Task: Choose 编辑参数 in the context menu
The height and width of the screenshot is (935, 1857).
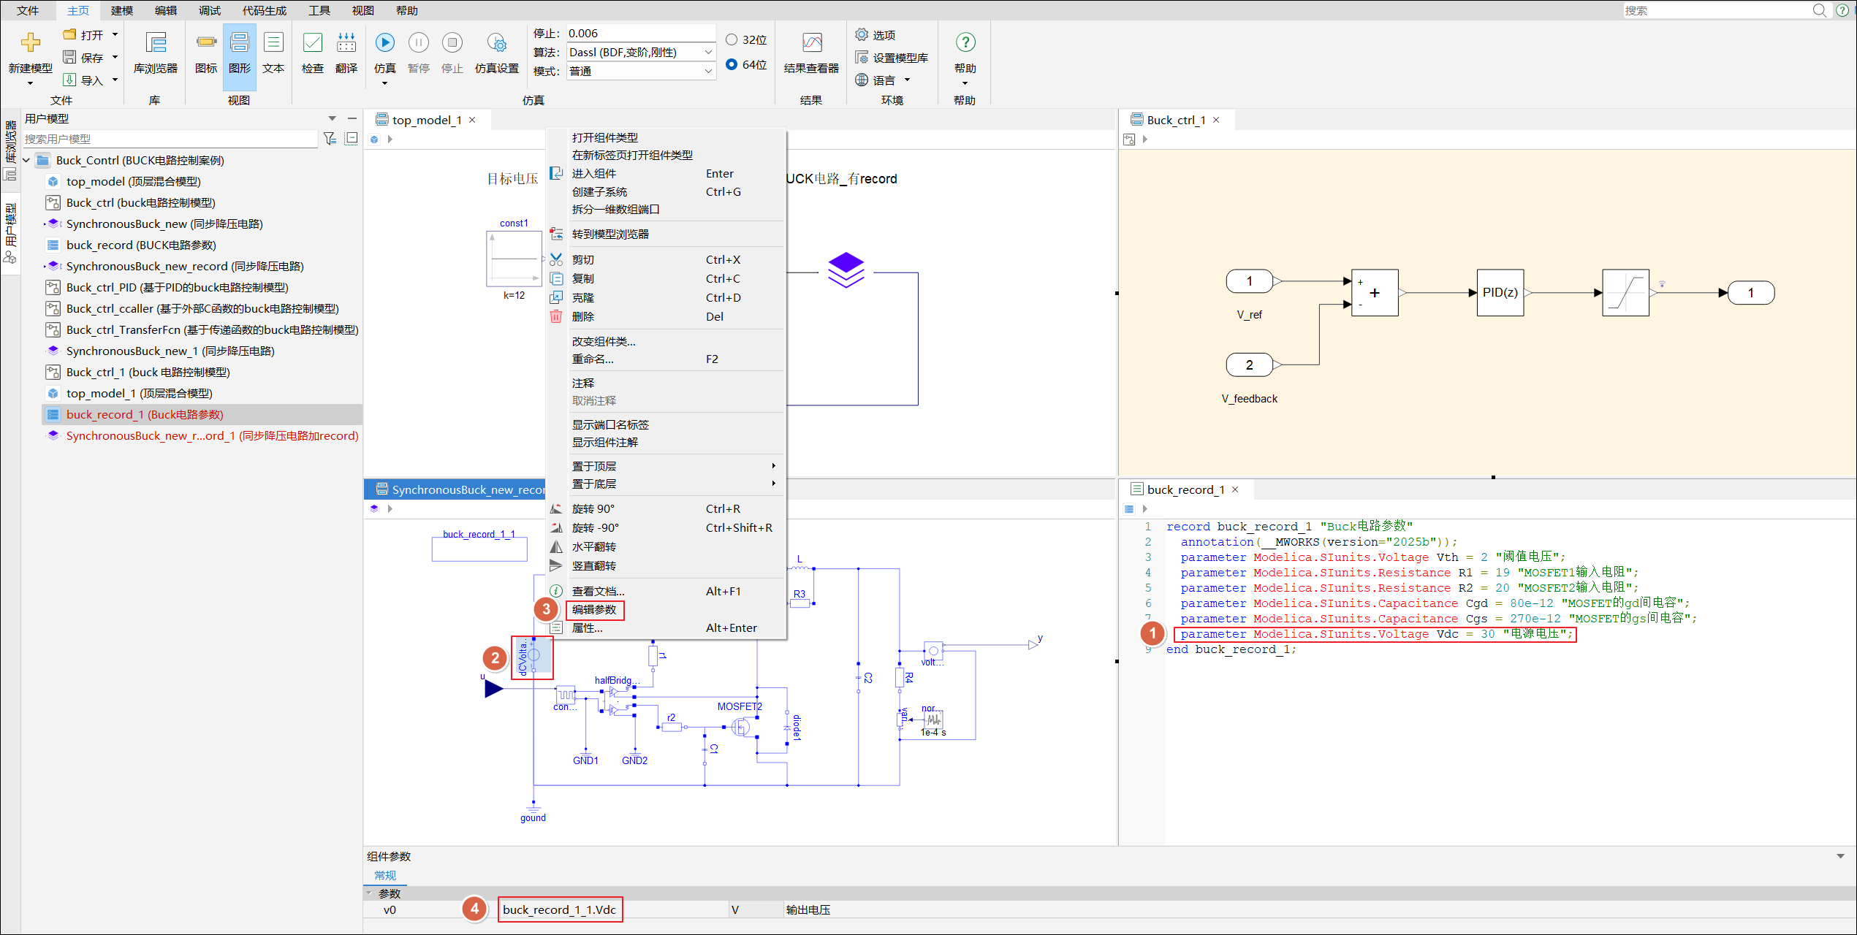Action: pyautogui.click(x=594, y=609)
